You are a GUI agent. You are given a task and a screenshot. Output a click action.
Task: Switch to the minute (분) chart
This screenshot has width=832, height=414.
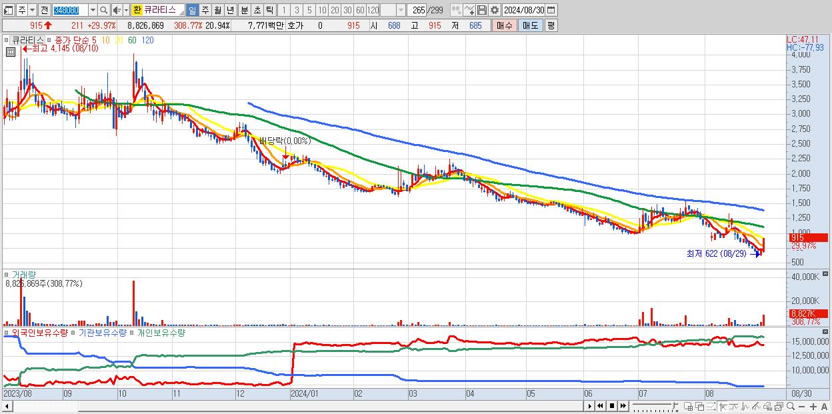(244, 11)
